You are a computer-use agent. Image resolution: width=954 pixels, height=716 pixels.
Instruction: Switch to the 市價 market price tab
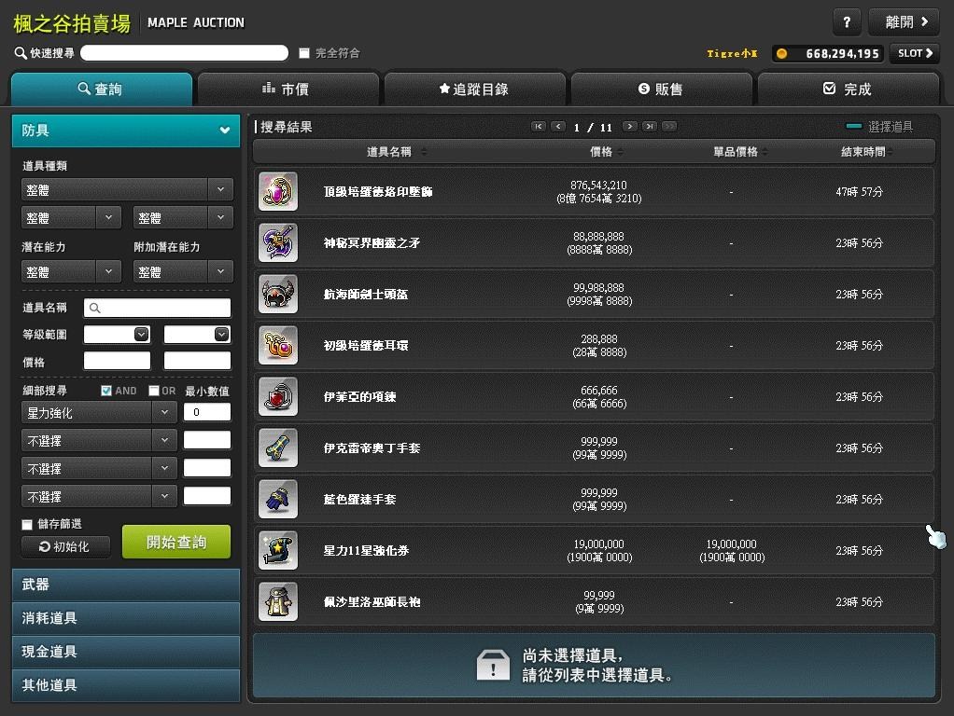point(288,89)
